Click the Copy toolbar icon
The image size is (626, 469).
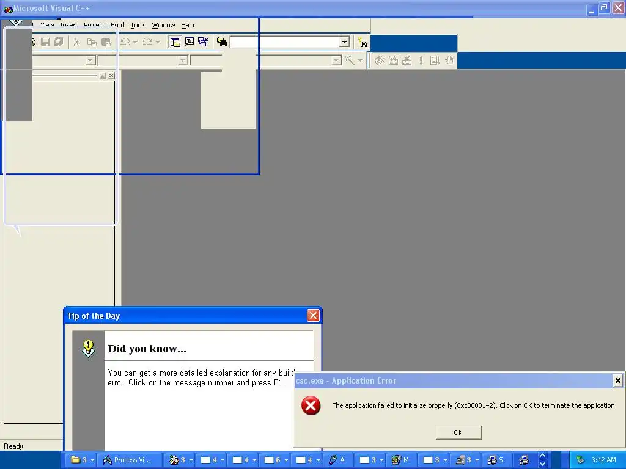click(x=92, y=42)
